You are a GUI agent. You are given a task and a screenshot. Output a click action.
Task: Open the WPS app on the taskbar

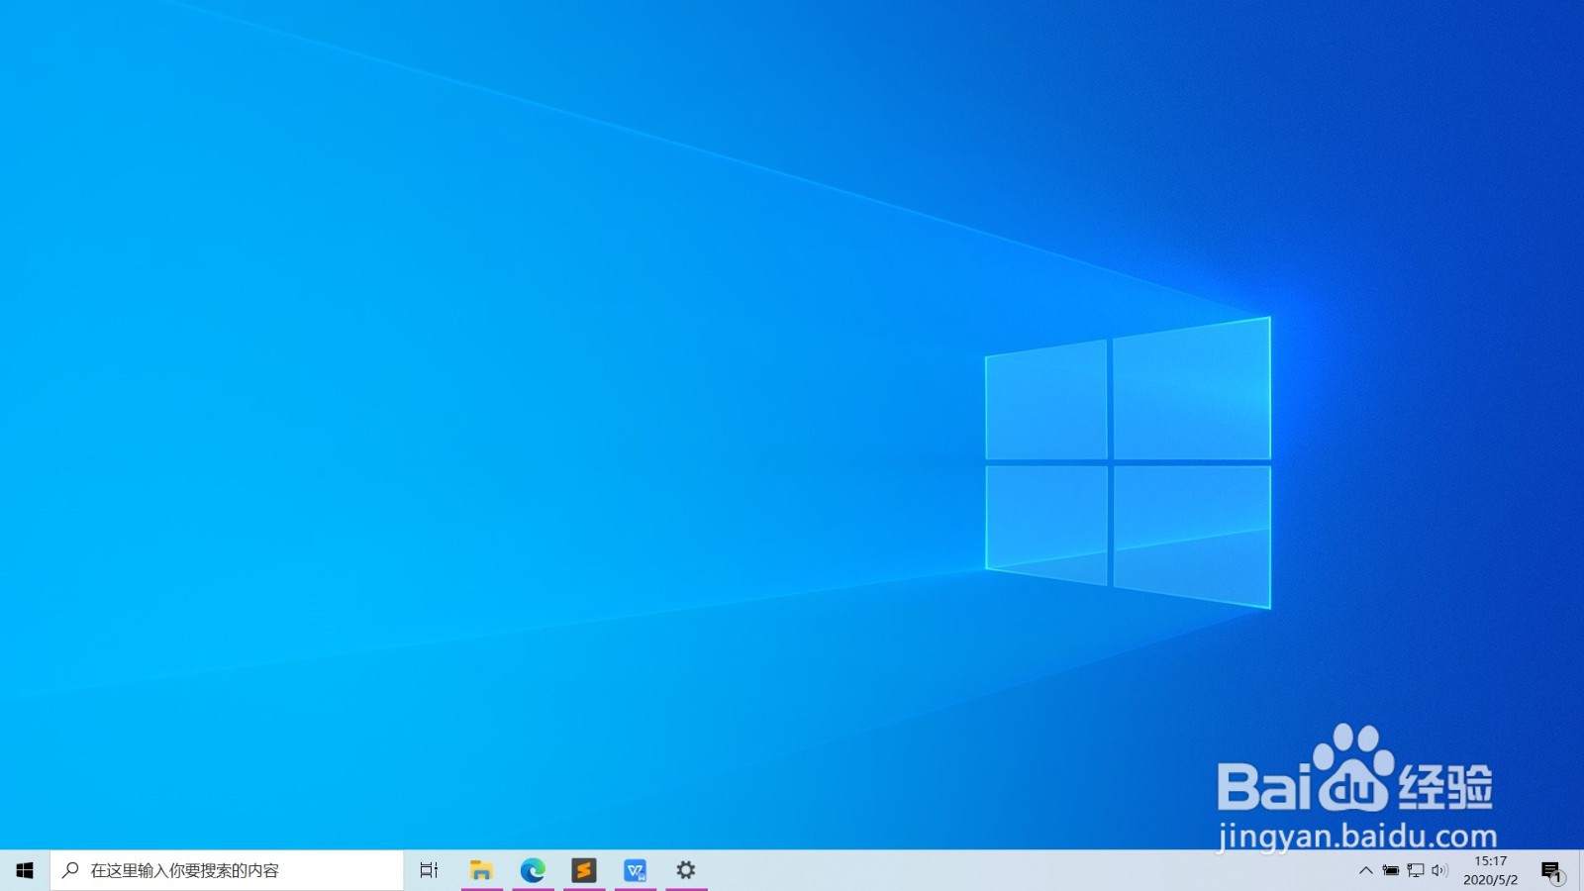pyautogui.click(x=636, y=870)
